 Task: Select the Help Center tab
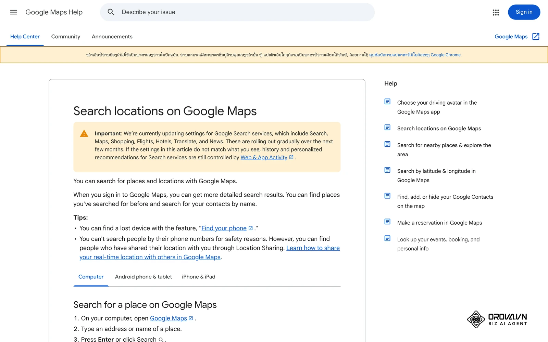pos(25,37)
